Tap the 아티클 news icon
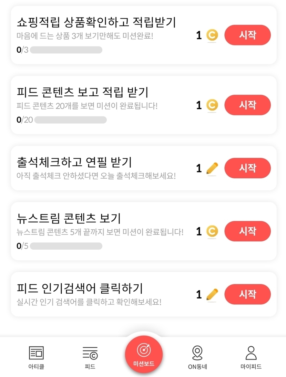The height and width of the screenshot is (377, 286). [x=36, y=353]
